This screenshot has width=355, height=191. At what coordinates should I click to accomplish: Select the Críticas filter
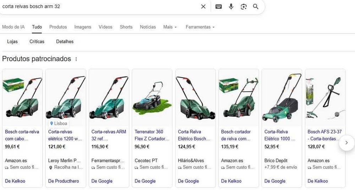click(37, 41)
